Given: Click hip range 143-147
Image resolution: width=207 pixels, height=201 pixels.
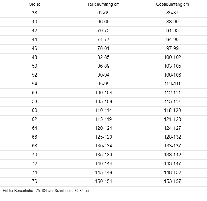Looking at the screenshot, I should tap(172, 164).
